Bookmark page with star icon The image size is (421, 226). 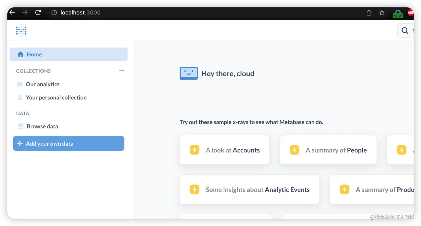pos(382,13)
